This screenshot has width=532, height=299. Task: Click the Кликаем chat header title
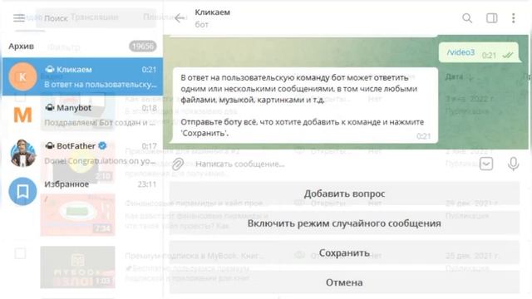(x=213, y=12)
